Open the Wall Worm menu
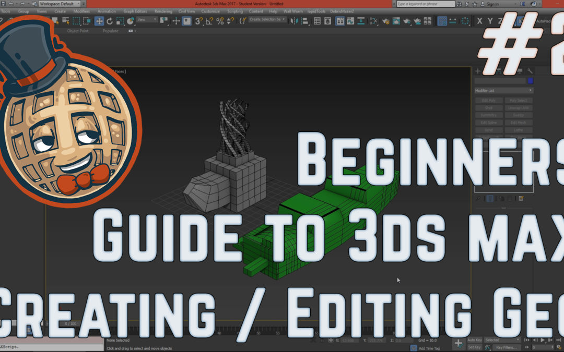Screen dimensions: 564x352 (x=293, y=11)
